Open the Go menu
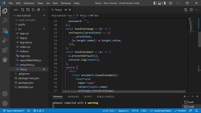 (48, 3)
